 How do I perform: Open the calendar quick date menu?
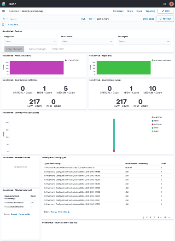click(x=92, y=19)
